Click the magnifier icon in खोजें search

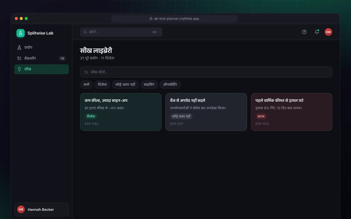click(x=85, y=32)
